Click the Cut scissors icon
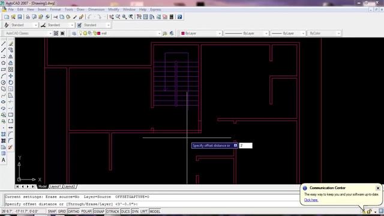The height and width of the screenshot is (216, 384). (55, 17)
